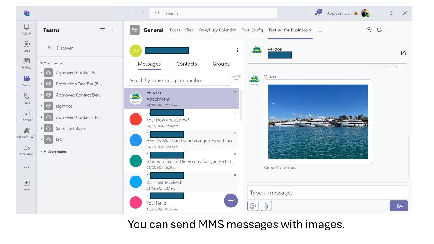Focus the name, group, or number search

coord(179,80)
